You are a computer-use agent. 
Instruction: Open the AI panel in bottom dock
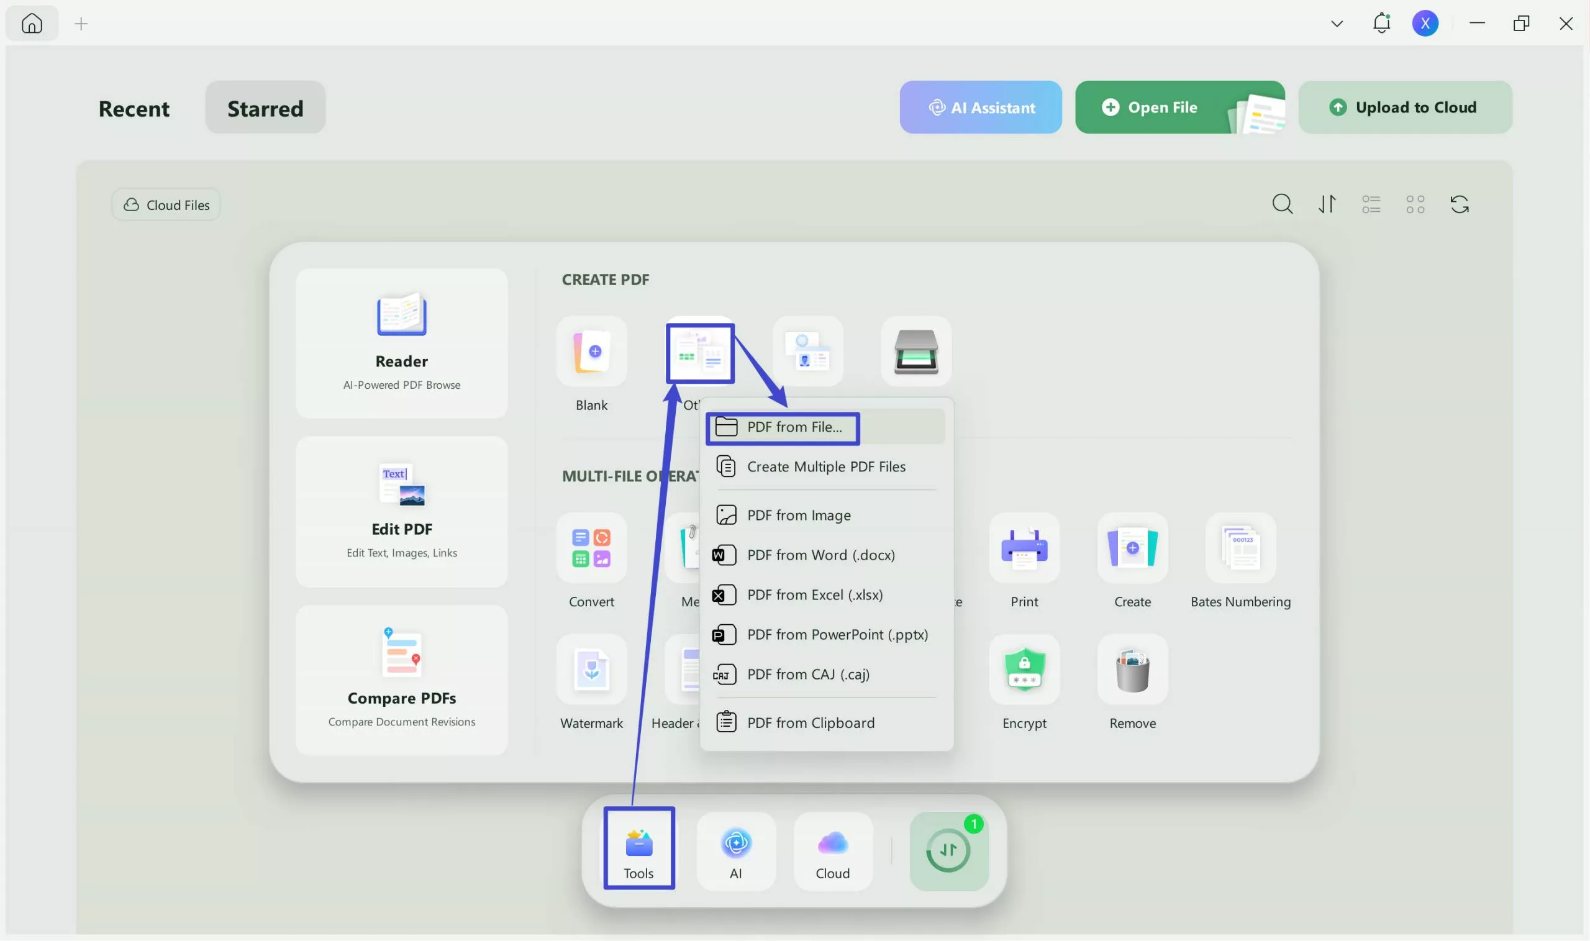tap(735, 850)
